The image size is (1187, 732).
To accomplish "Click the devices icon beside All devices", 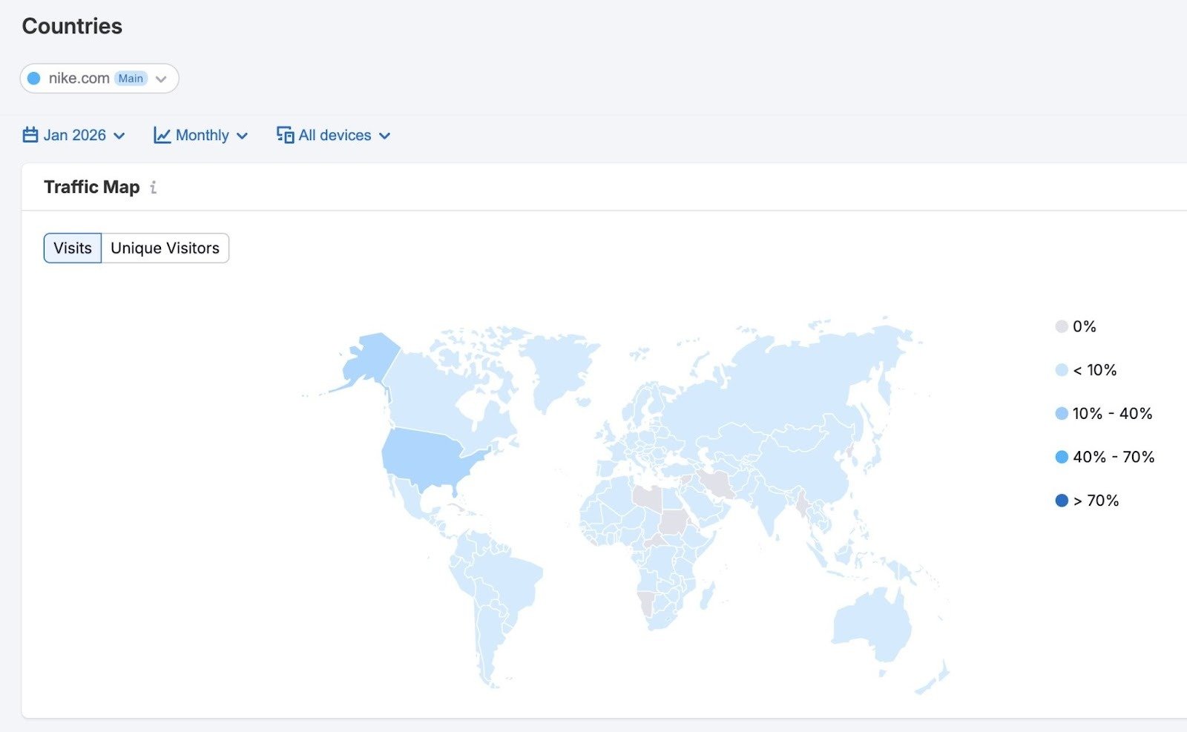I will coord(284,135).
